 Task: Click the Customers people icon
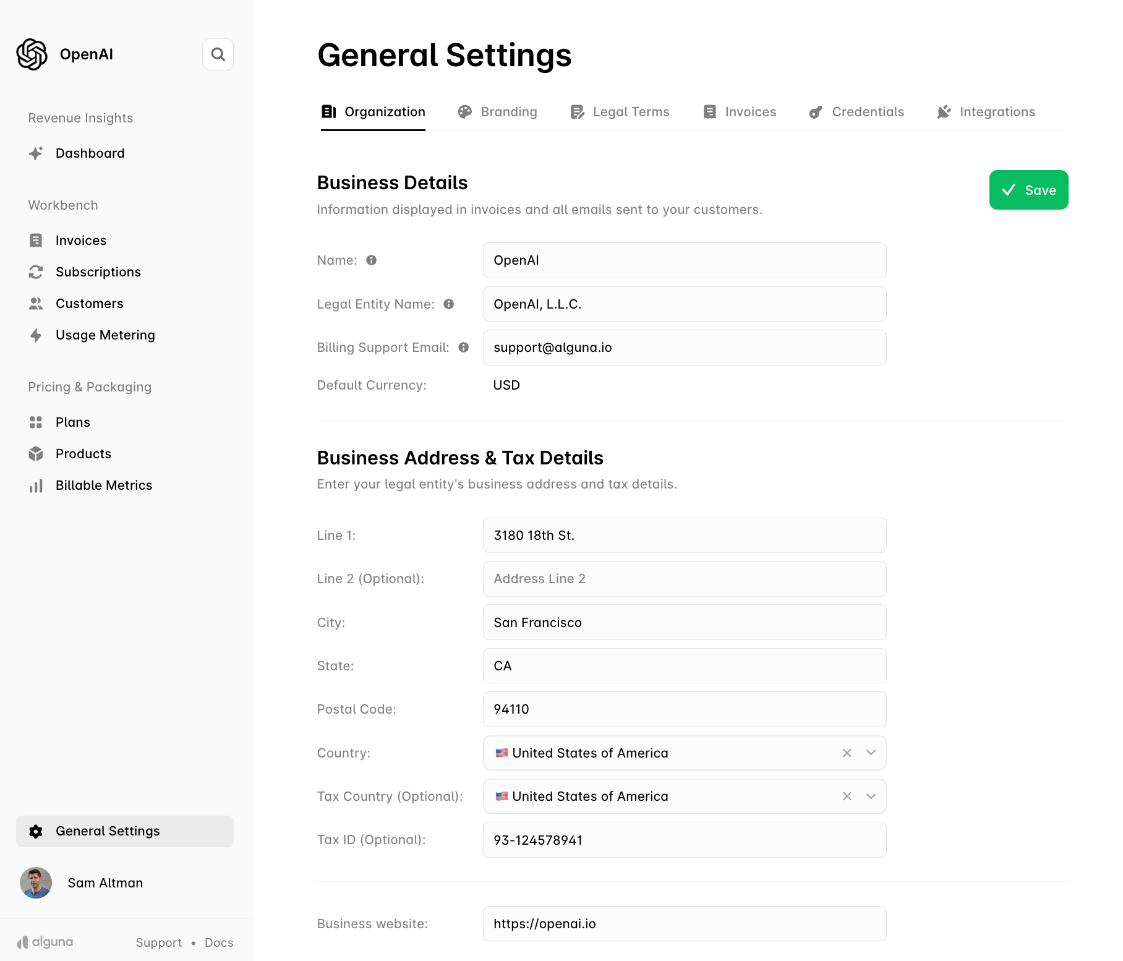(36, 304)
